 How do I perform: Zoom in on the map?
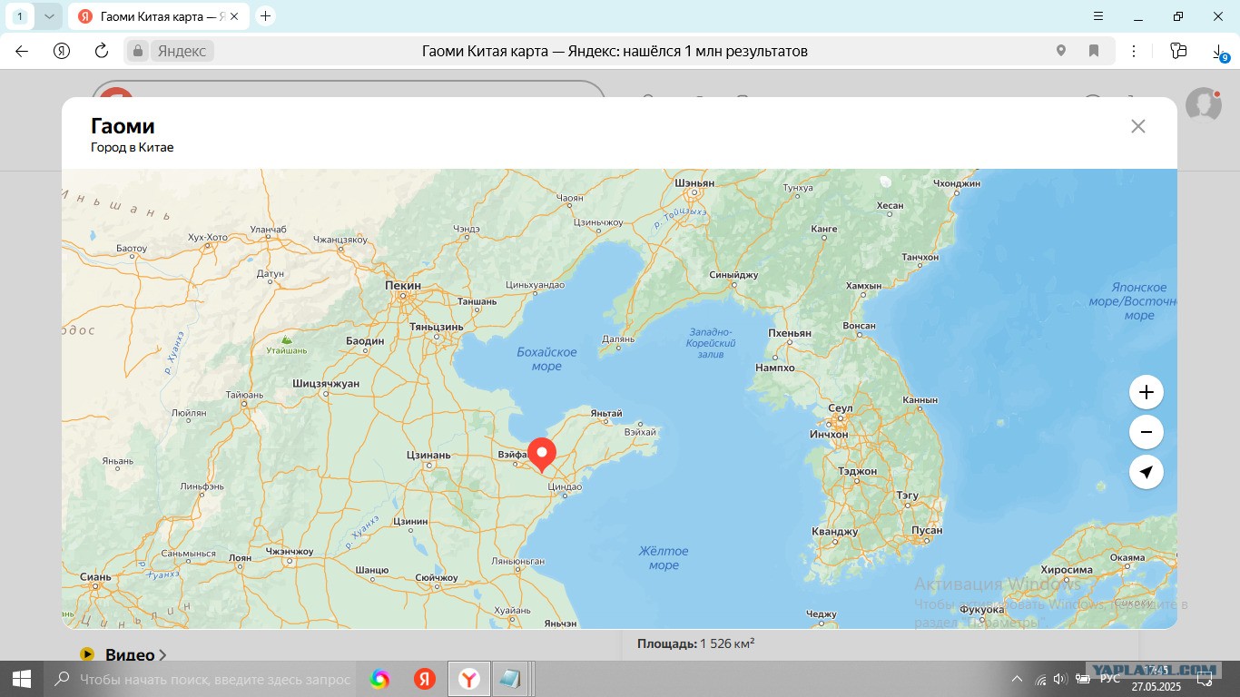pyautogui.click(x=1147, y=392)
